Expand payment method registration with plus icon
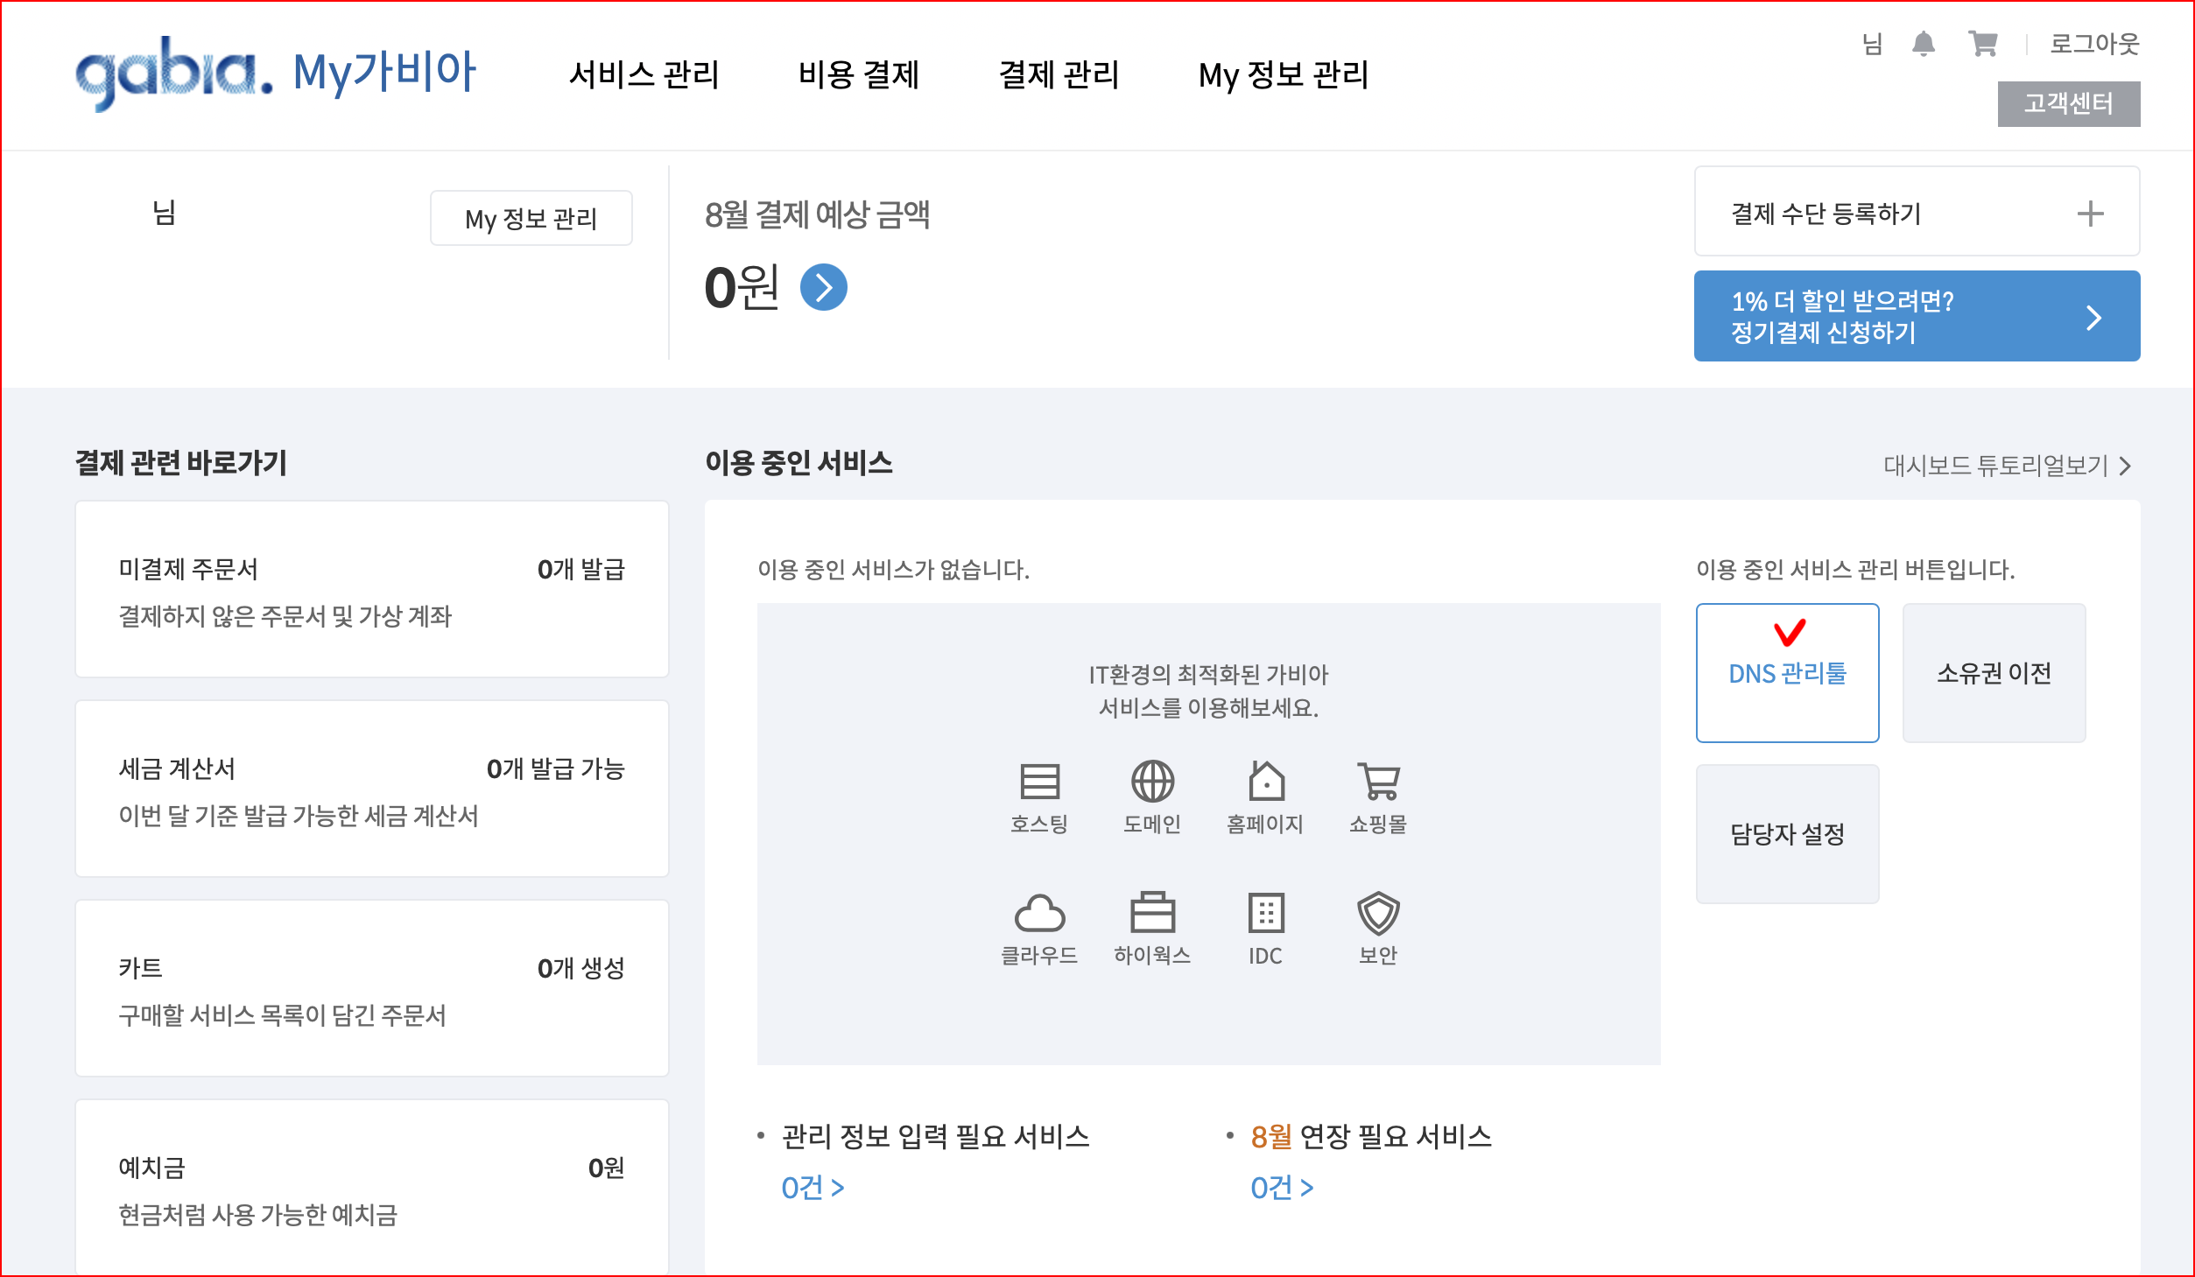Viewport: 2195px width, 1277px height. [2090, 214]
